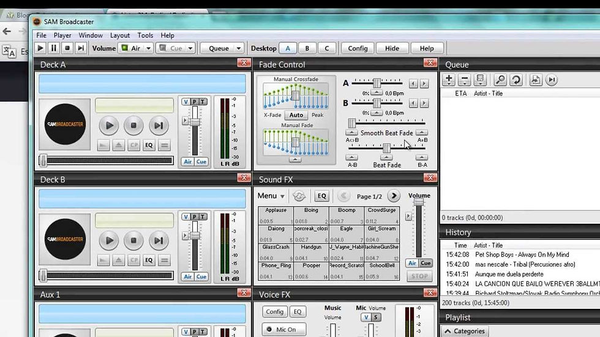Click the Hide toolbar button
This screenshot has width=600, height=337.
tap(392, 48)
